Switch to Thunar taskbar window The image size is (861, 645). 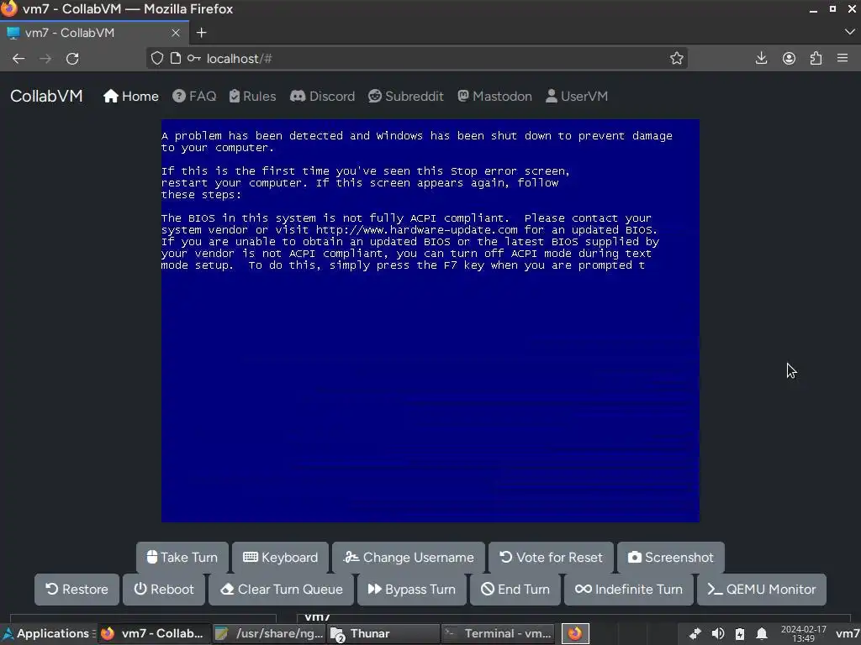(383, 633)
